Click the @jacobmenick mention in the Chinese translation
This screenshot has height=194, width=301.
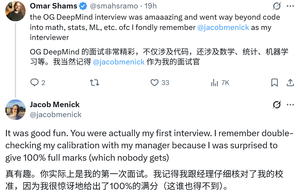tap(119, 62)
